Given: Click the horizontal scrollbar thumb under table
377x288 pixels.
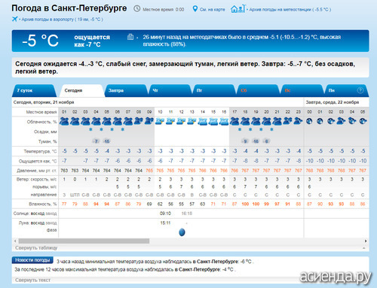Looking at the screenshot, I should point(84,241).
